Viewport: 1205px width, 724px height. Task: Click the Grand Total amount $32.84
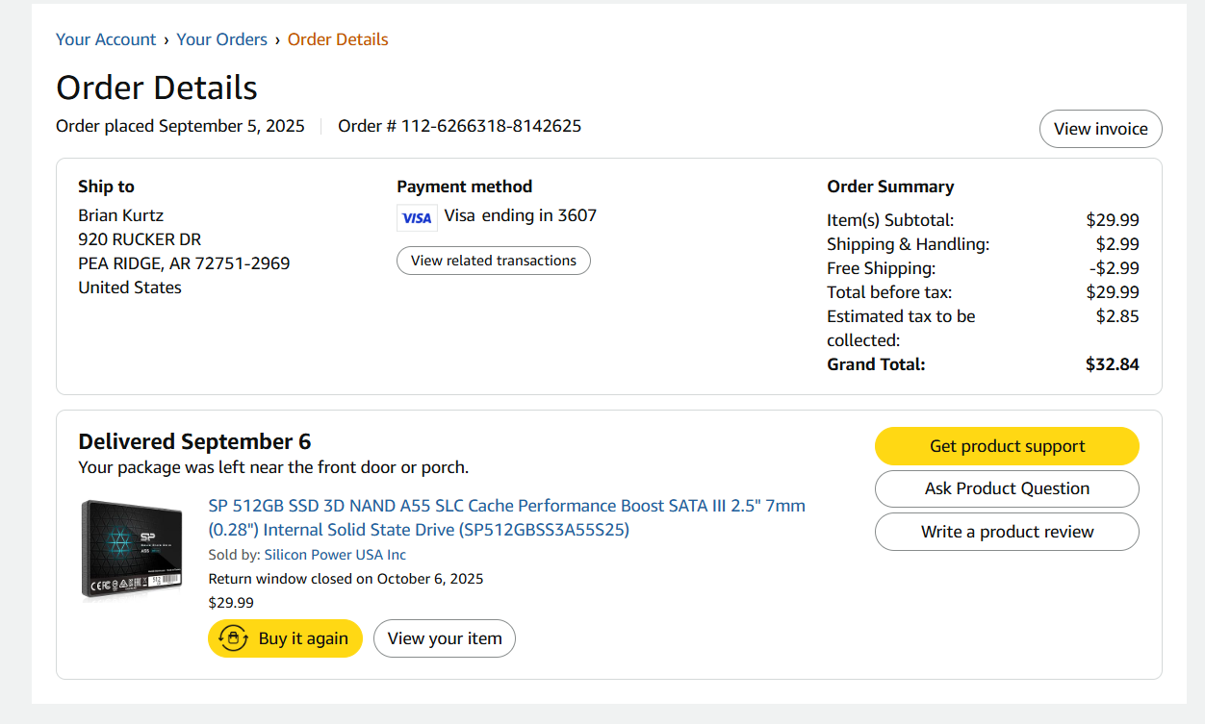click(1112, 364)
